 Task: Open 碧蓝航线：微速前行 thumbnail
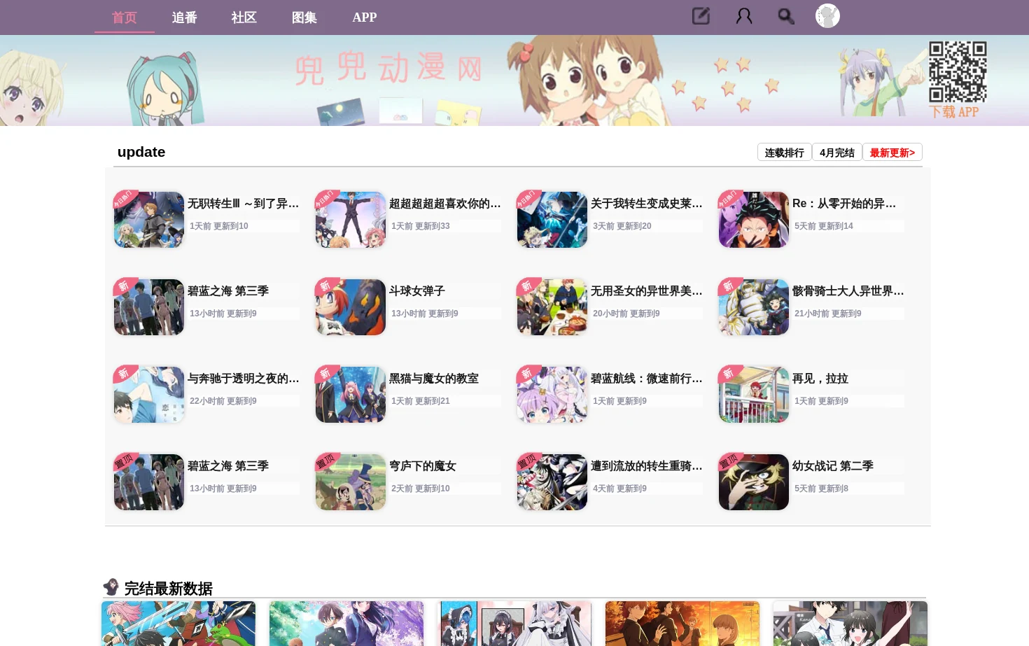[x=552, y=395]
